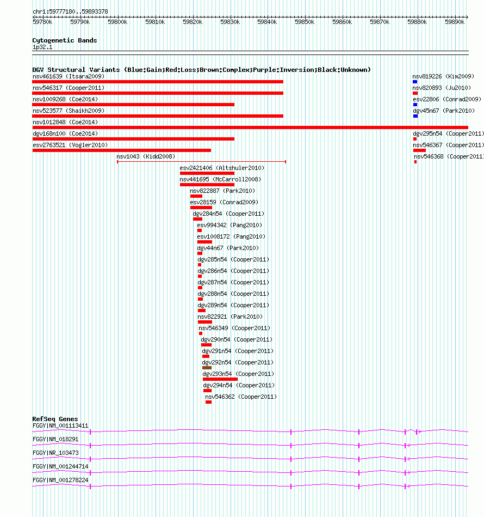The height and width of the screenshot is (517, 484).
Task: Click the 59830k ruler position
Action: pos(230,22)
